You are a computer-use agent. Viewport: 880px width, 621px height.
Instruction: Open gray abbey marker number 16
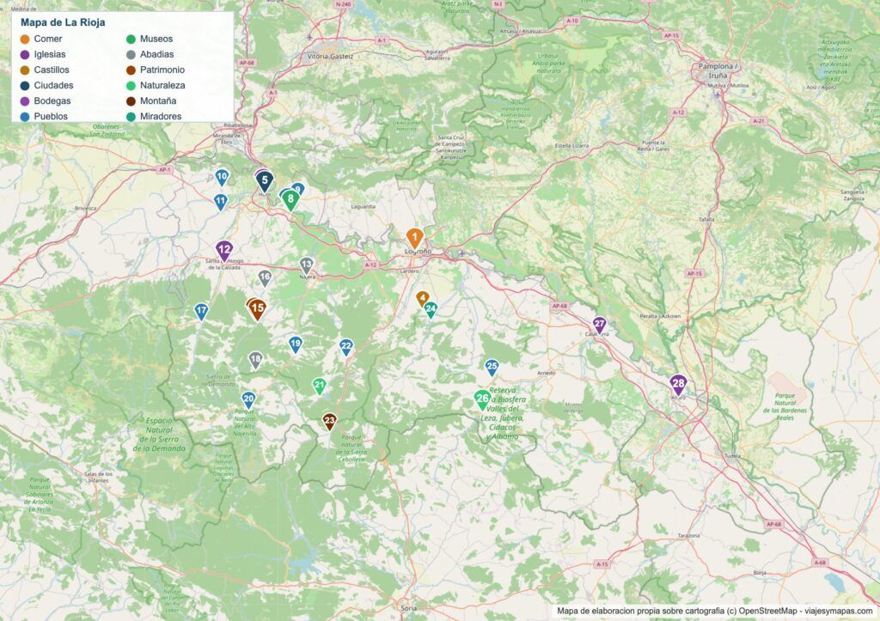pyautogui.click(x=265, y=277)
